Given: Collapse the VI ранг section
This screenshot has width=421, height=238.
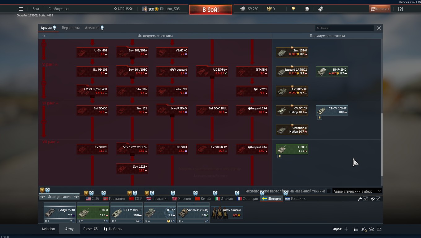Looking at the screenshot, I should coord(50,65).
